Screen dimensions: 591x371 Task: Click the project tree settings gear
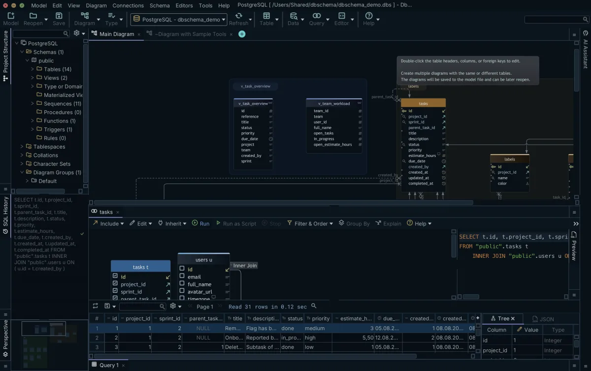[76, 33]
